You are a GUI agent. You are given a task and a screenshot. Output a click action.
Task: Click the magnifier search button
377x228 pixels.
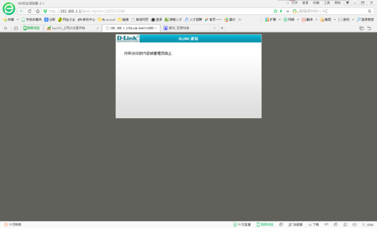click(369, 11)
